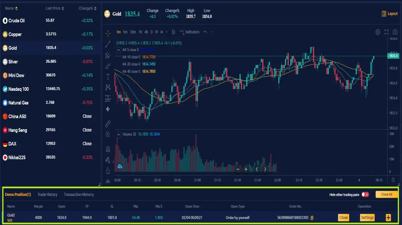
Task: Collapse the moving average legend chevron
Action: [119, 50]
